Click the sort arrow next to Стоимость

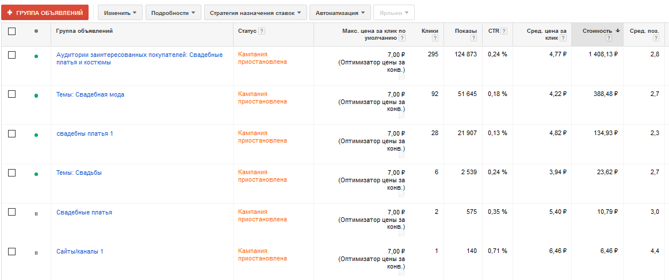click(617, 30)
